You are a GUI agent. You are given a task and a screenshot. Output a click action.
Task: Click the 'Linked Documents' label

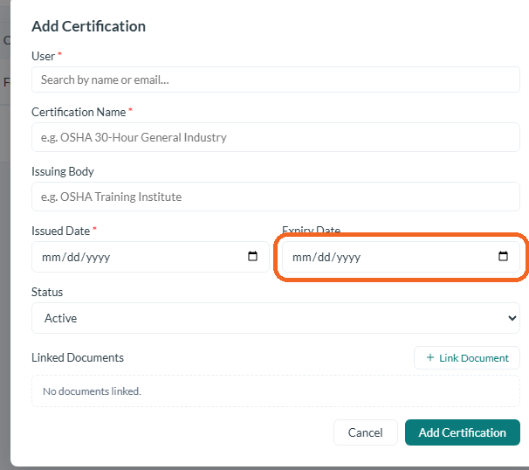(x=78, y=357)
